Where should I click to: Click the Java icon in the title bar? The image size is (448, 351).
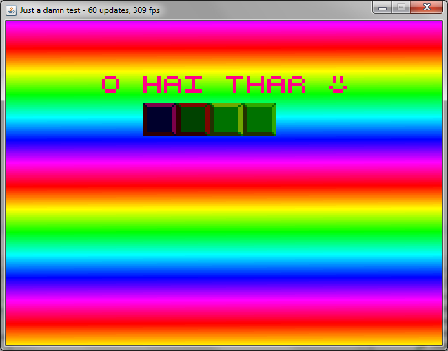coord(11,10)
